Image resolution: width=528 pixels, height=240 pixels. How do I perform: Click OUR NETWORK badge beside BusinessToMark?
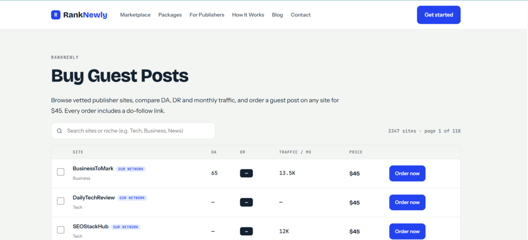coord(130,169)
